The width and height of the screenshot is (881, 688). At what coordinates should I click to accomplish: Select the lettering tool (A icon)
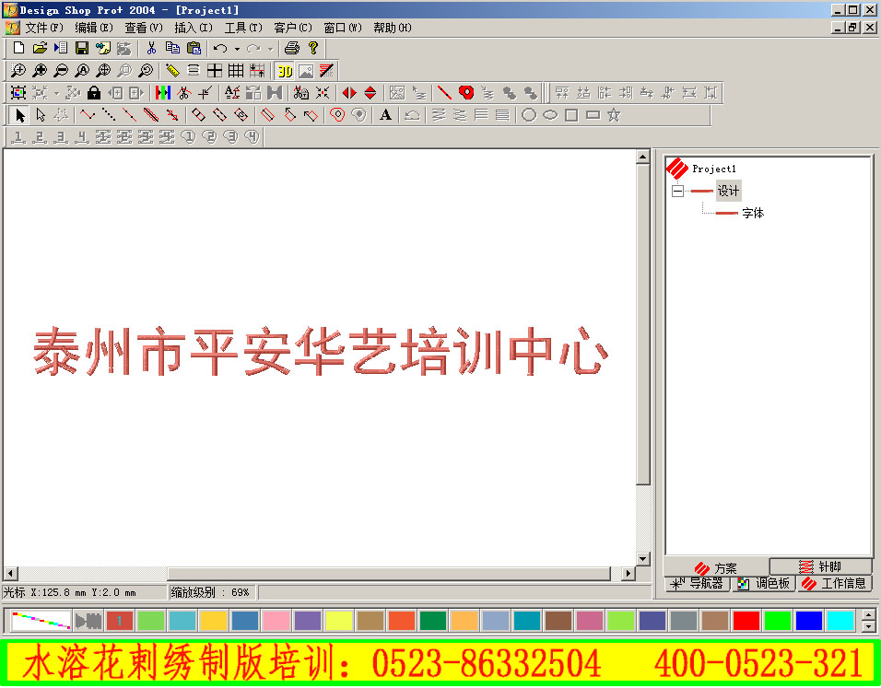(x=385, y=114)
